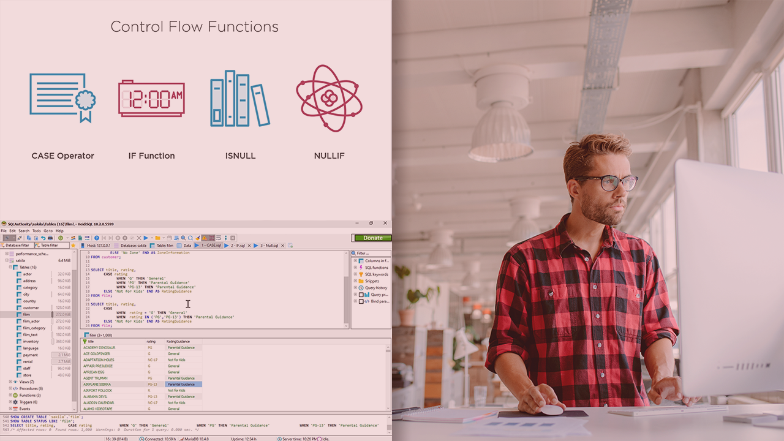Open the Tools menu
Image resolution: width=784 pixels, height=441 pixels.
pos(37,231)
